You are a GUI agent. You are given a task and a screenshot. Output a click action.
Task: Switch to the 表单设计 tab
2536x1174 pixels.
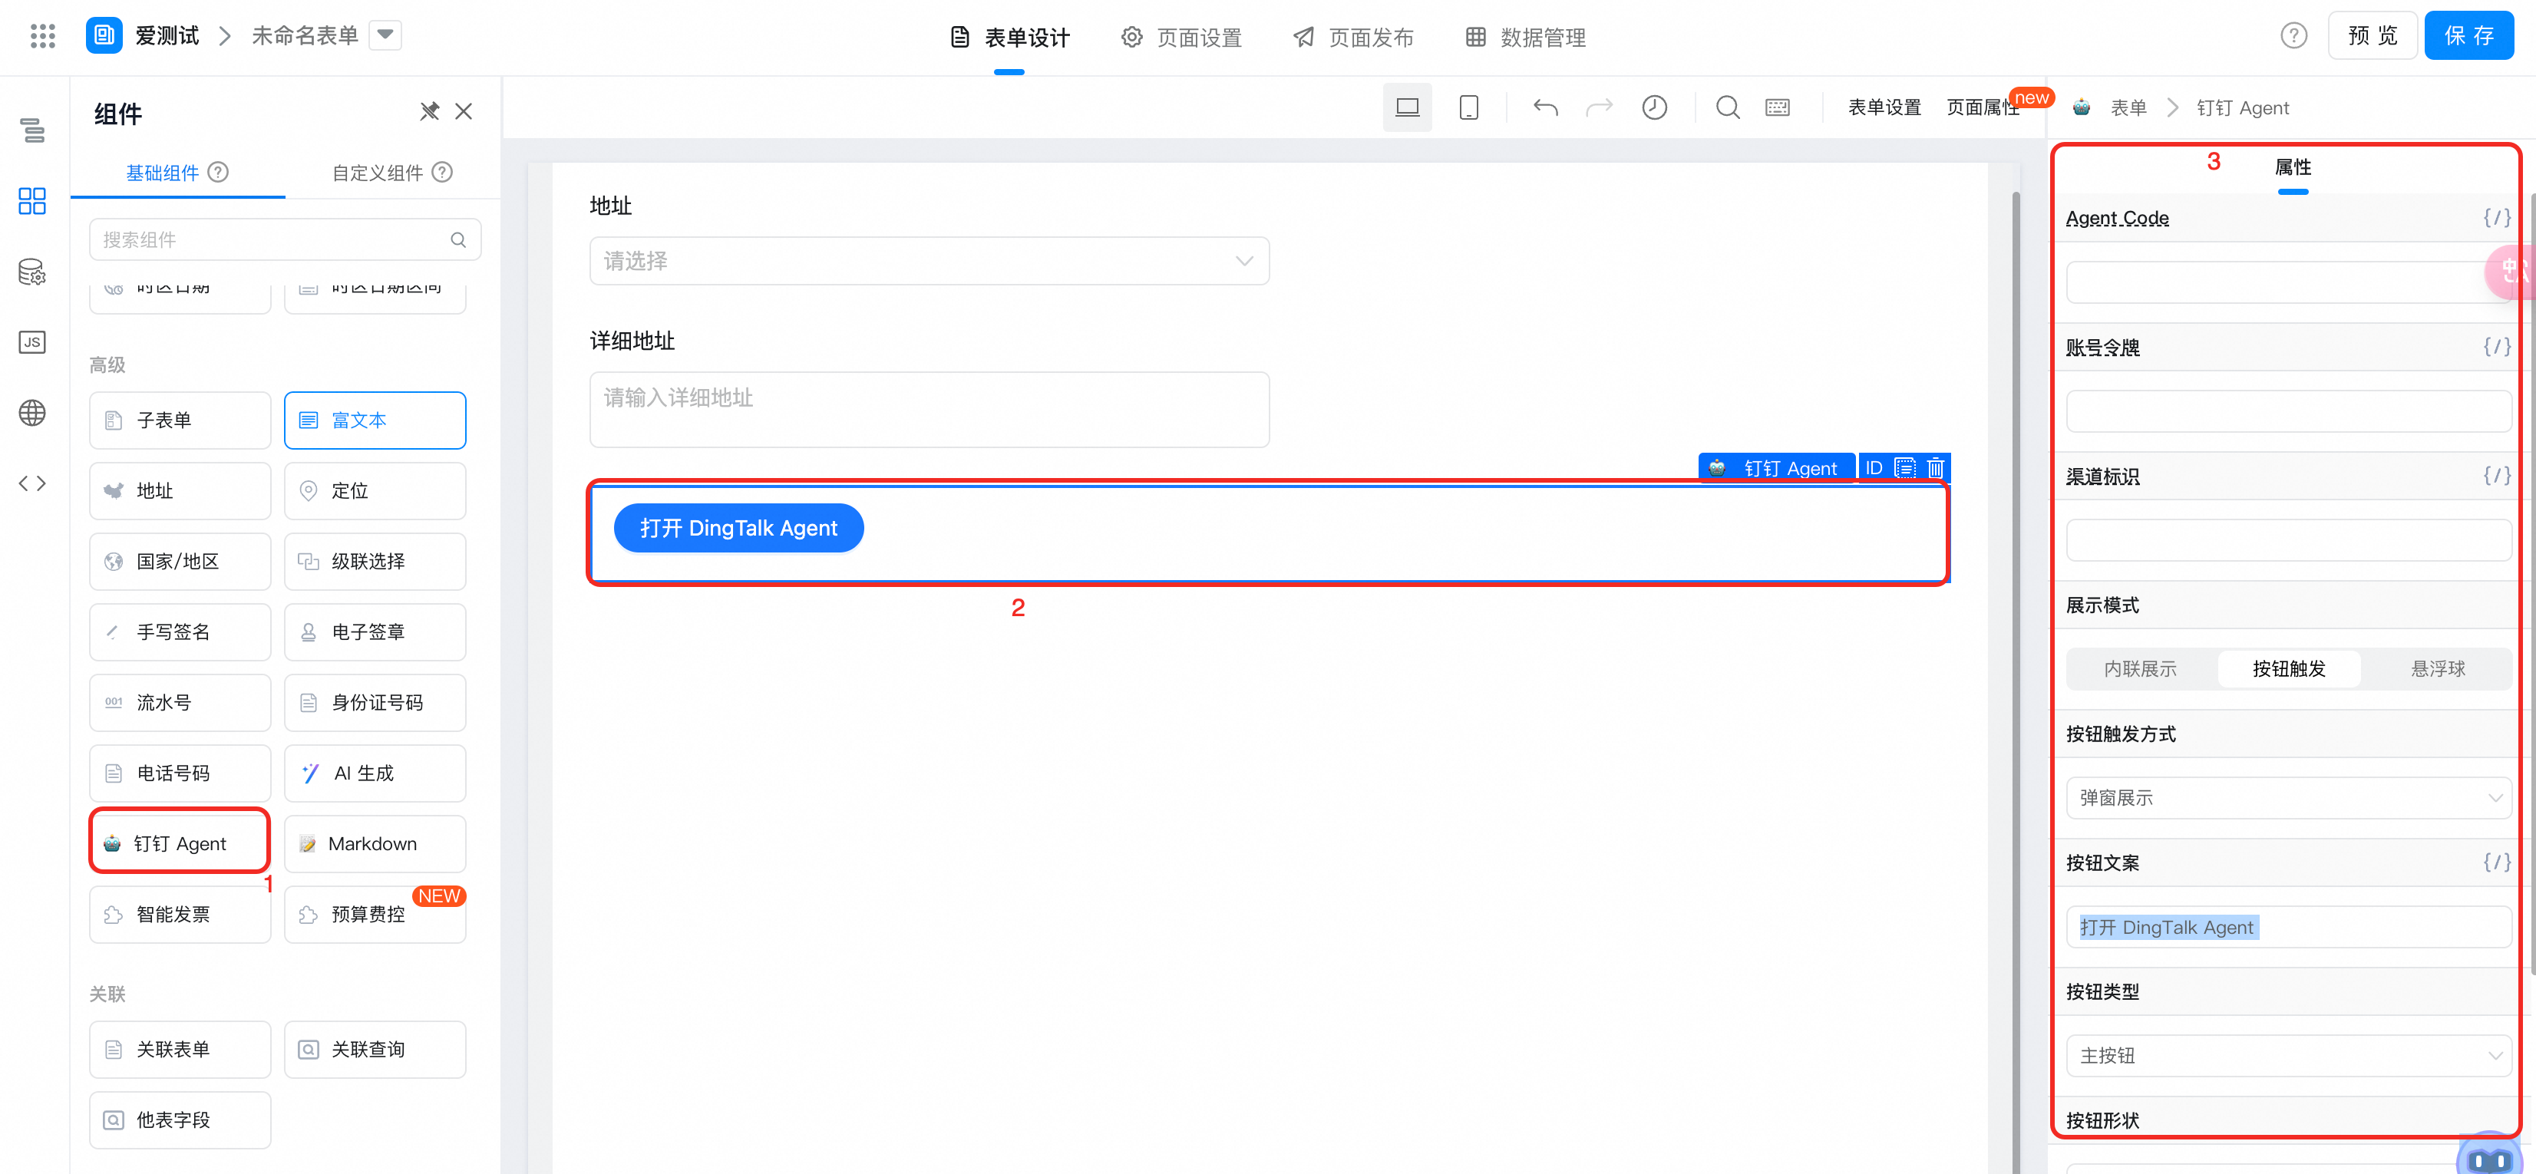[x=1010, y=38]
